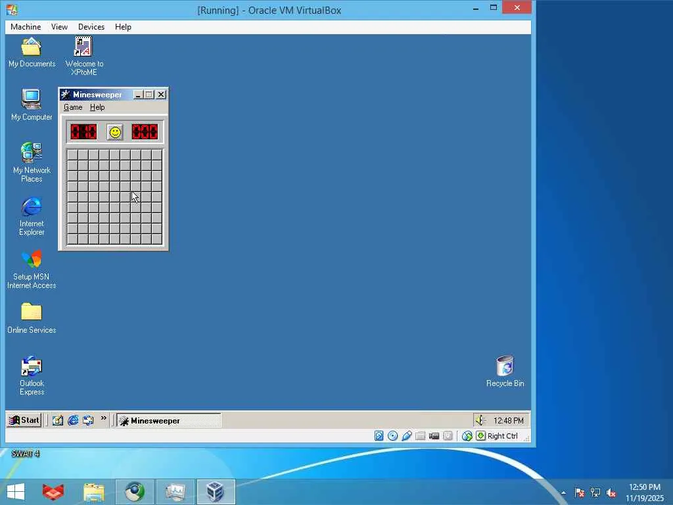Select the Online Services folder

[32, 318]
